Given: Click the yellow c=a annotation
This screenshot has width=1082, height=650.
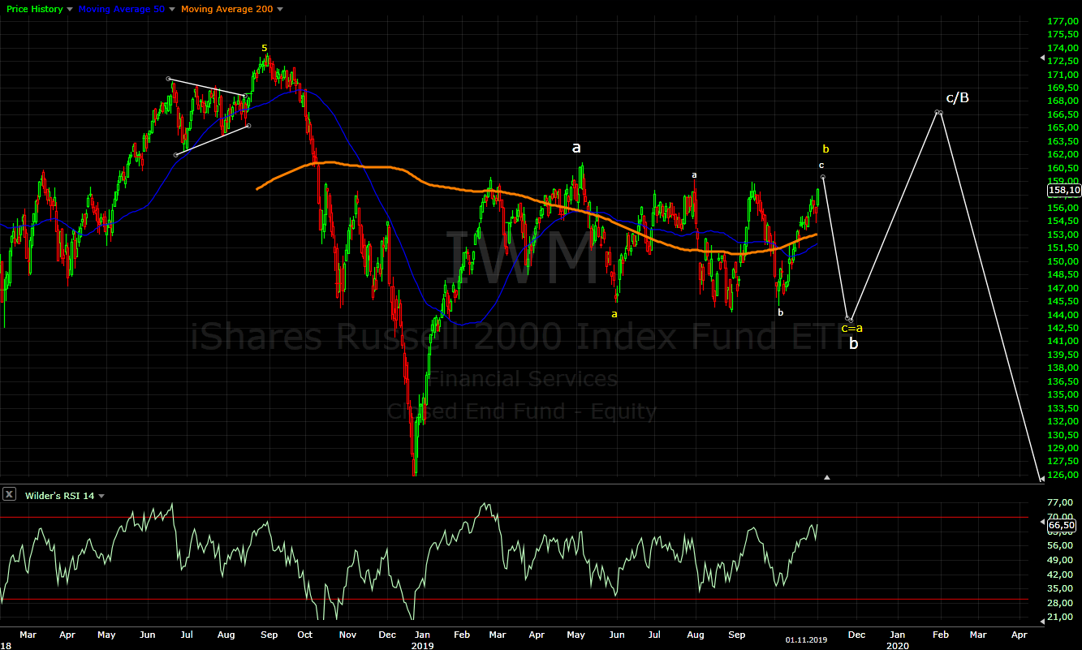Looking at the screenshot, I should tap(851, 328).
